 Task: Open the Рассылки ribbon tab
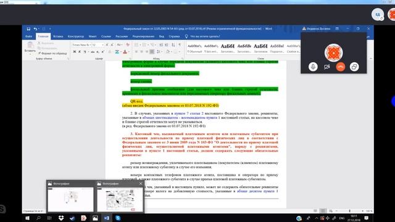pyautogui.click(x=122, y=36)
